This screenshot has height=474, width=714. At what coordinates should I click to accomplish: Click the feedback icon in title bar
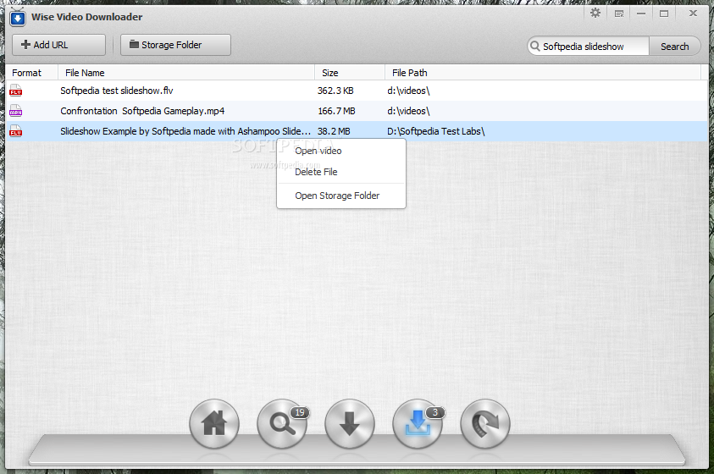[619, 14]
